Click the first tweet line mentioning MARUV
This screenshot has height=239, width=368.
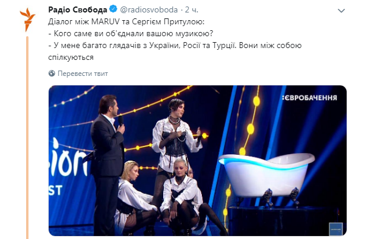(x=126, y=21)
